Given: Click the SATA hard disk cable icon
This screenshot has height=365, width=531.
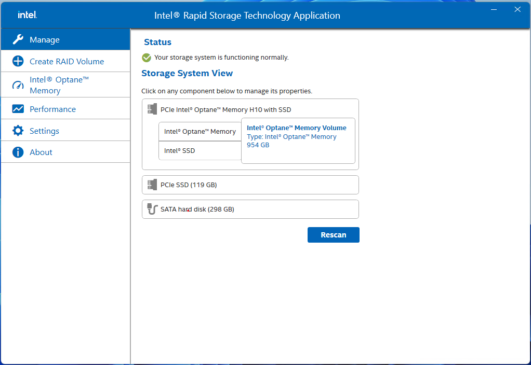Looking at the screenshot, I should click(152, 209).
